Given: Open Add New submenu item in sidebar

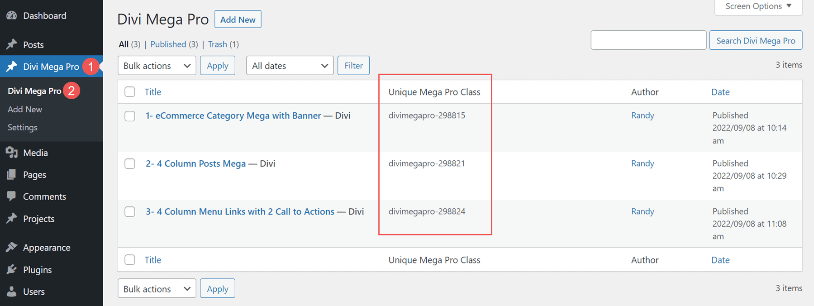Looking at the screenshot, I should (25, 109).
